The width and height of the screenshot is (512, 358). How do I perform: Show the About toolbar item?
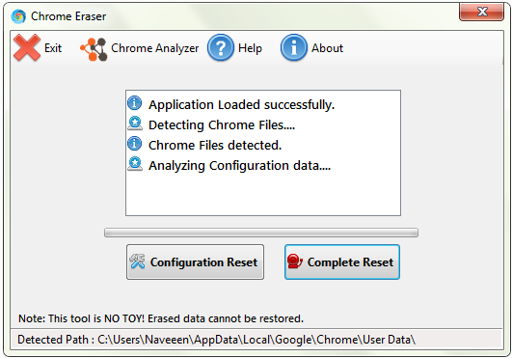(311, 48)
